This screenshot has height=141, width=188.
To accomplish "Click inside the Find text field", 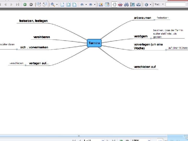I will tap(175, 4).
